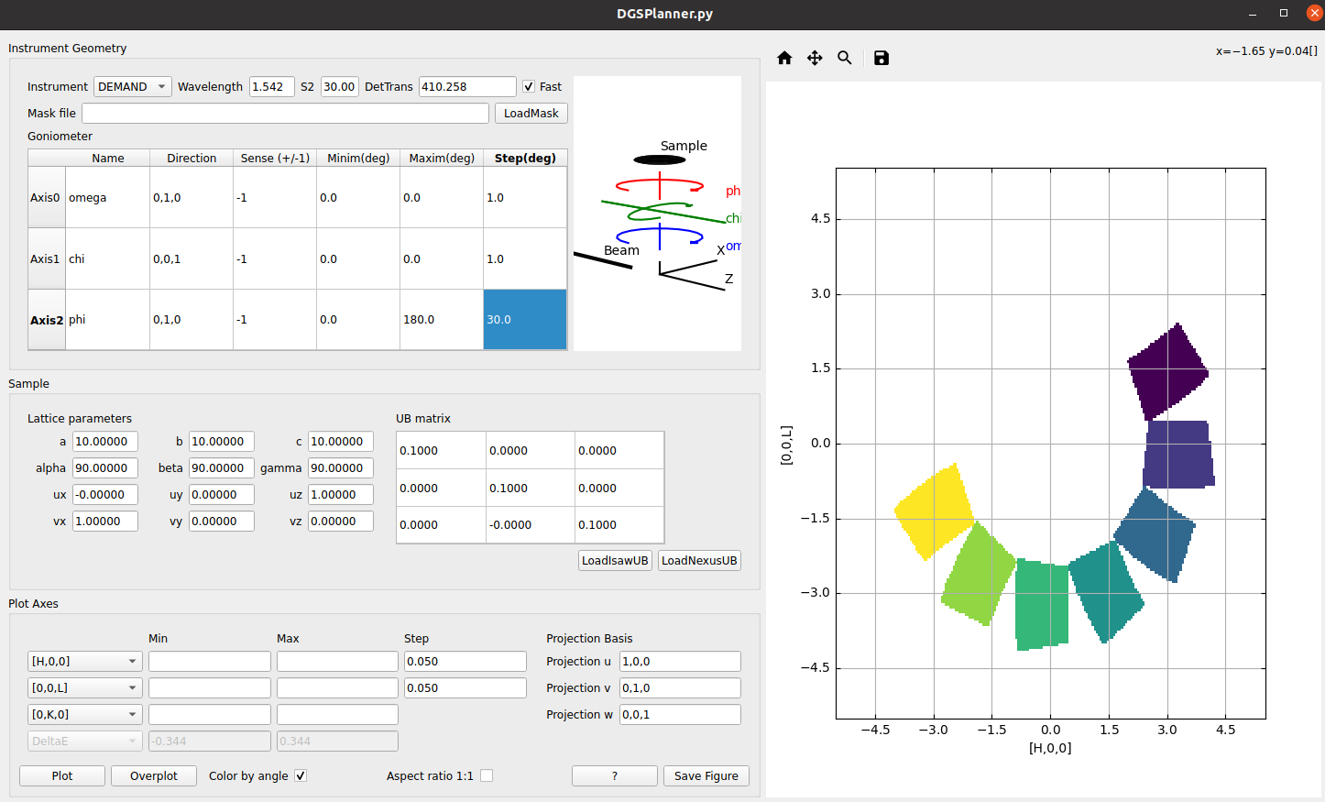Select the Axis2 row header
The height and width of the screenshot is (802, 1325).
(47, 320)
